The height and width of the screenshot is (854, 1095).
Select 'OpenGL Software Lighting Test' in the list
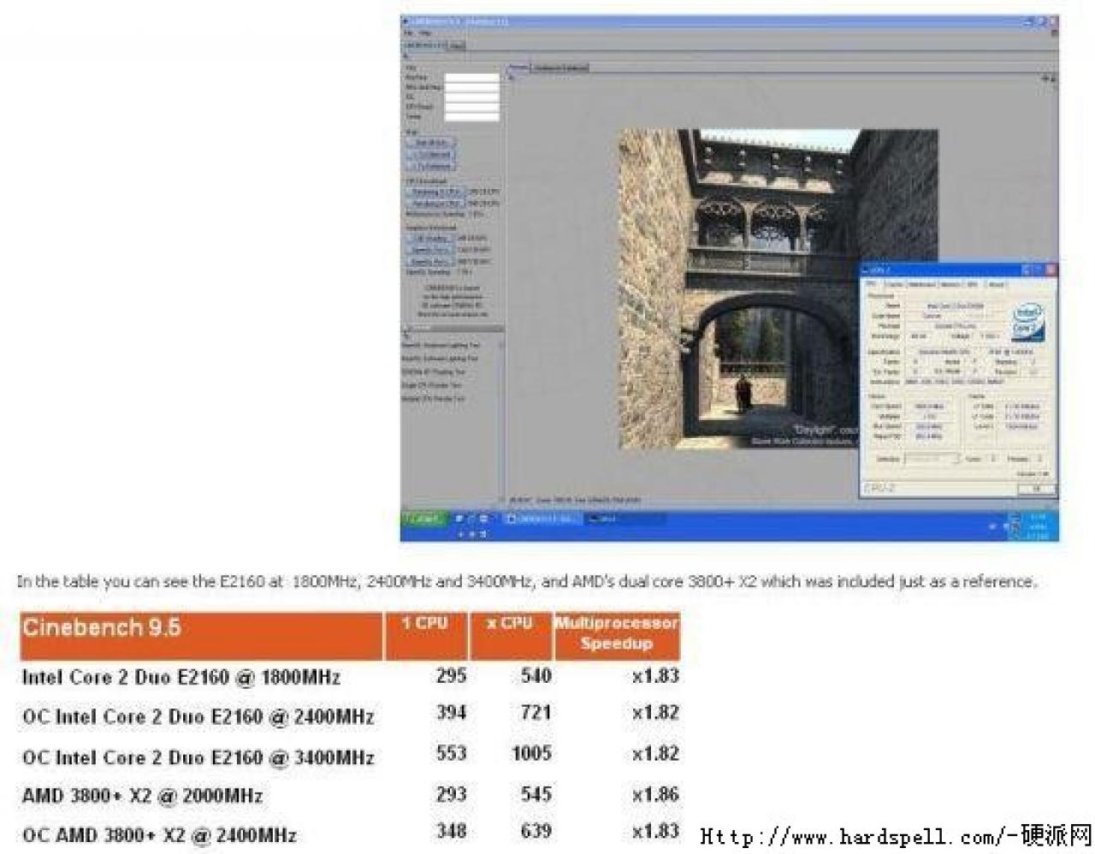441,359
